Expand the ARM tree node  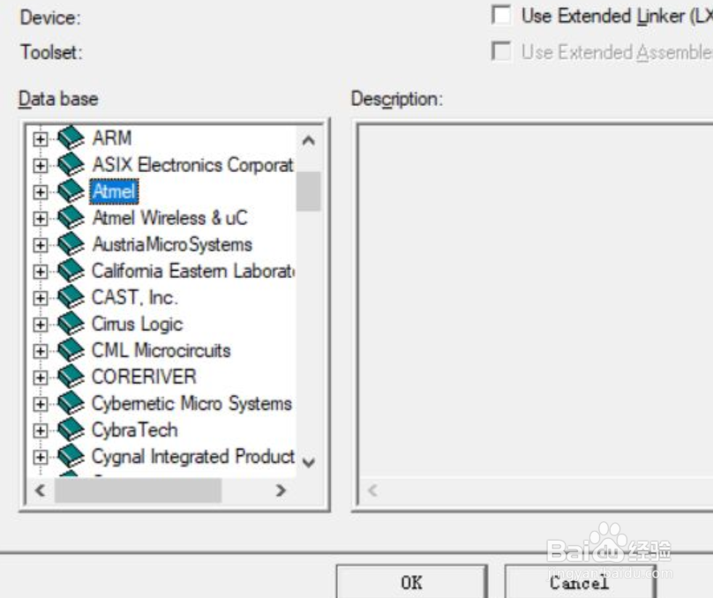point(41,138)
